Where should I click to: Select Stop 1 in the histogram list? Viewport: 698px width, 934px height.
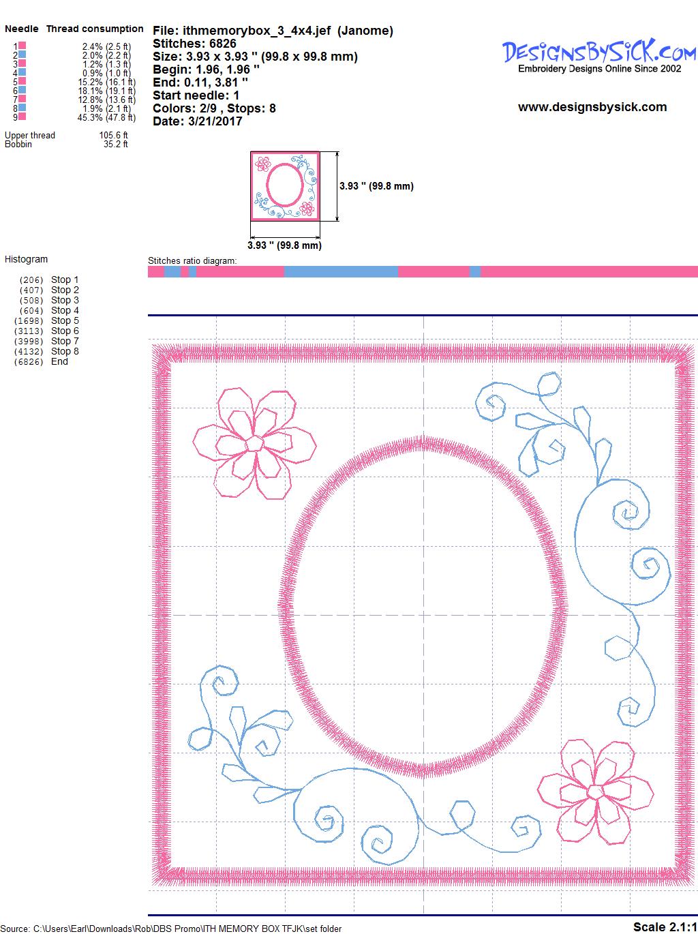65,280
